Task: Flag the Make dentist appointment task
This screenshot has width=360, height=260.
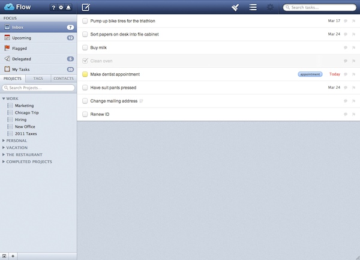Action: click(353, 74)
